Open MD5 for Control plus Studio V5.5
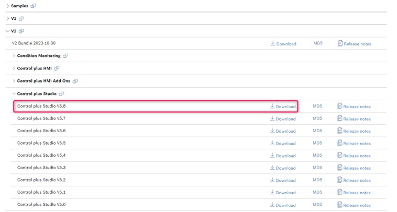Viewport: 397px width, 212px height. 317,143
